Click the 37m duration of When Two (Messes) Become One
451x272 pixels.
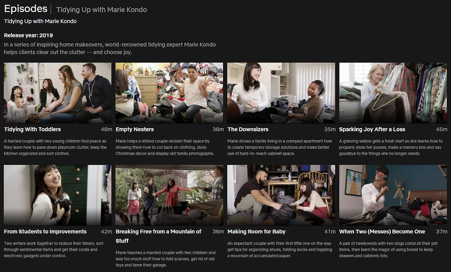[x=441, y=232]
